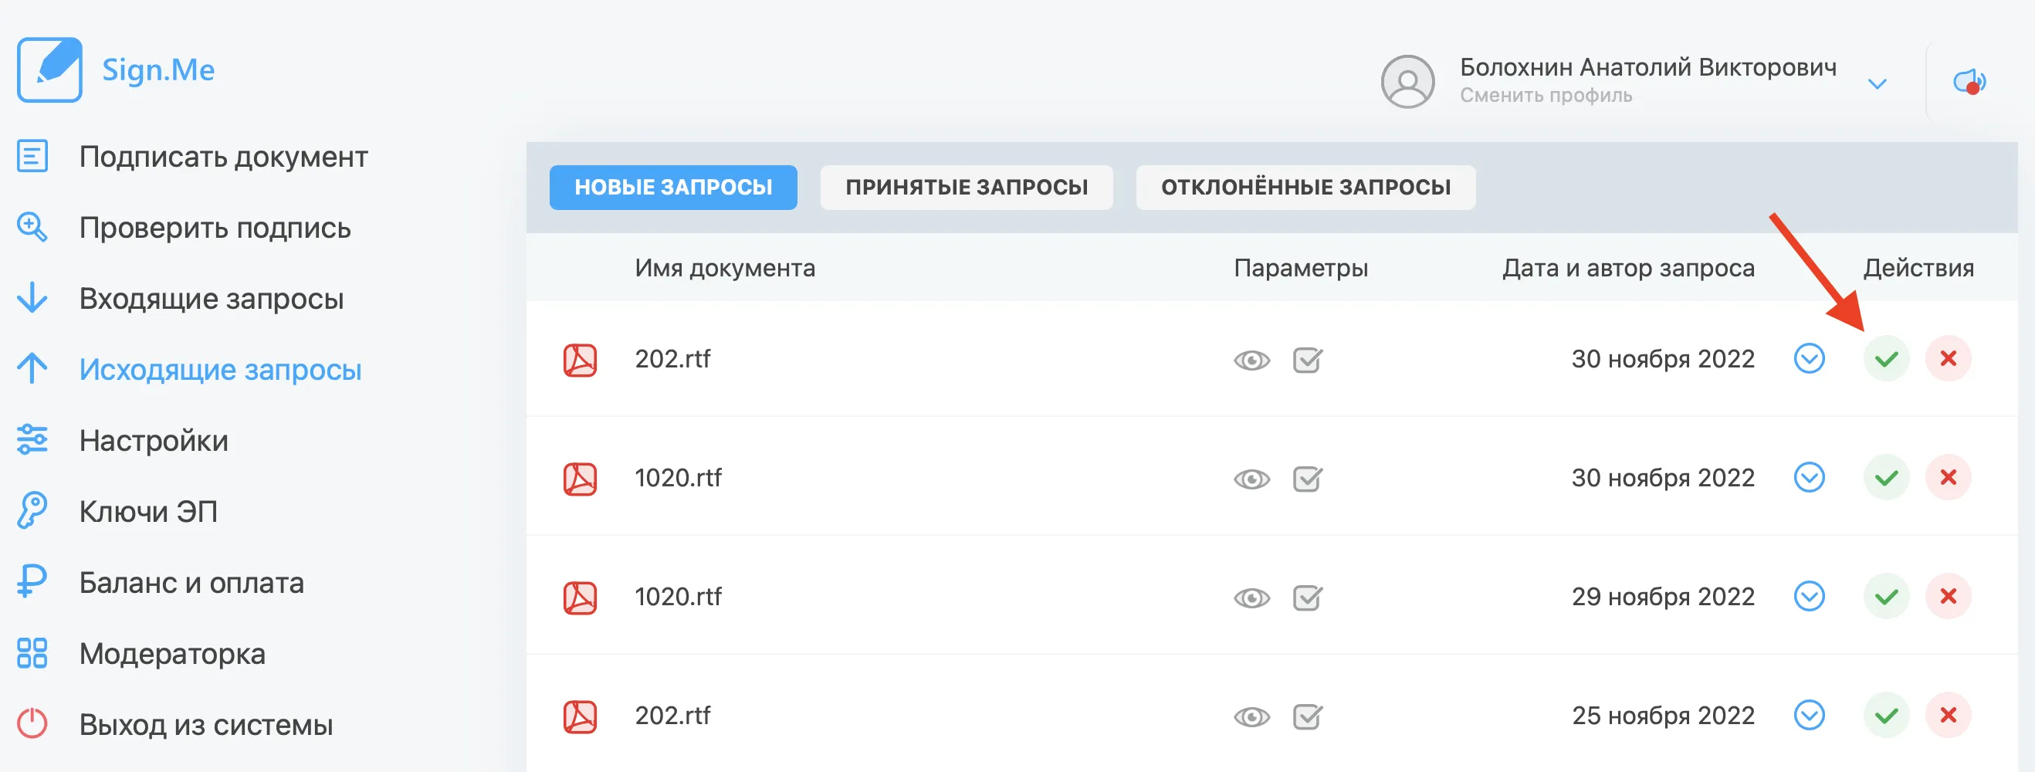Click the Выход из системы power icon
Viewport: 2035px width, 772px height.
tap(32, 724)
